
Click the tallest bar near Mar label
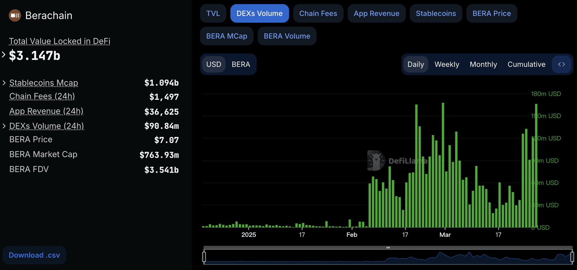point(443,165)
